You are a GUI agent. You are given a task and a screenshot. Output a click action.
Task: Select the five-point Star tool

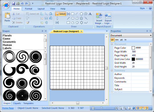(81, 18)
